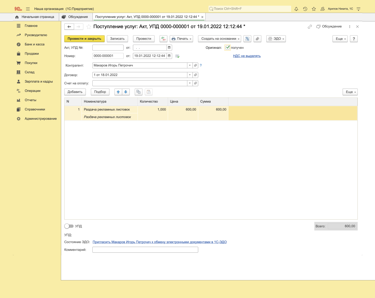Image resolution: width=375 pixels, height=298 pixels.
Task: Click the paperclip attached files icon
Action: click(257, 39)
